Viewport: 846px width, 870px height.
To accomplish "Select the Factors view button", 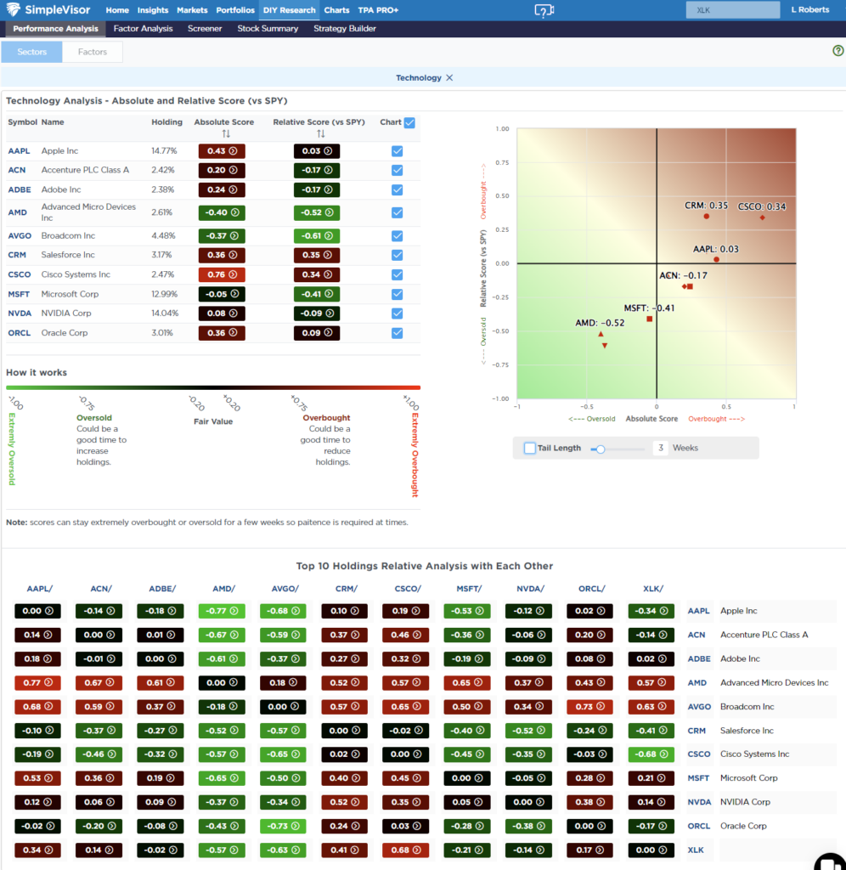I will pyautogui.click(x=92, y=51).
